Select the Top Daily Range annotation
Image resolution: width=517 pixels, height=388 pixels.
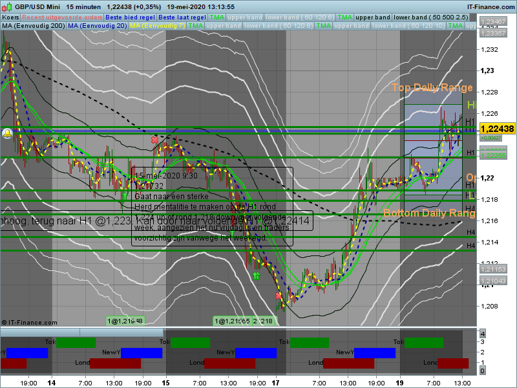pyautogui.click(x=432, y=87)
